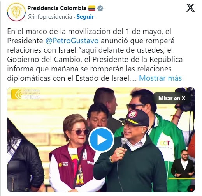Image resolution: width=202 pixels, height=196 pixels.
Task: Click the Colombian flag emoji beside the name
Action: [92, 8]
